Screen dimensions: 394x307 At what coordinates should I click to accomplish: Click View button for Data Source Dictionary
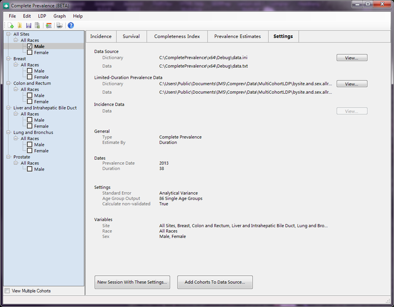351,58
